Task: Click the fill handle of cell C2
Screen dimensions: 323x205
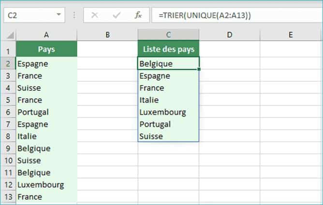Action: (199, 69)
